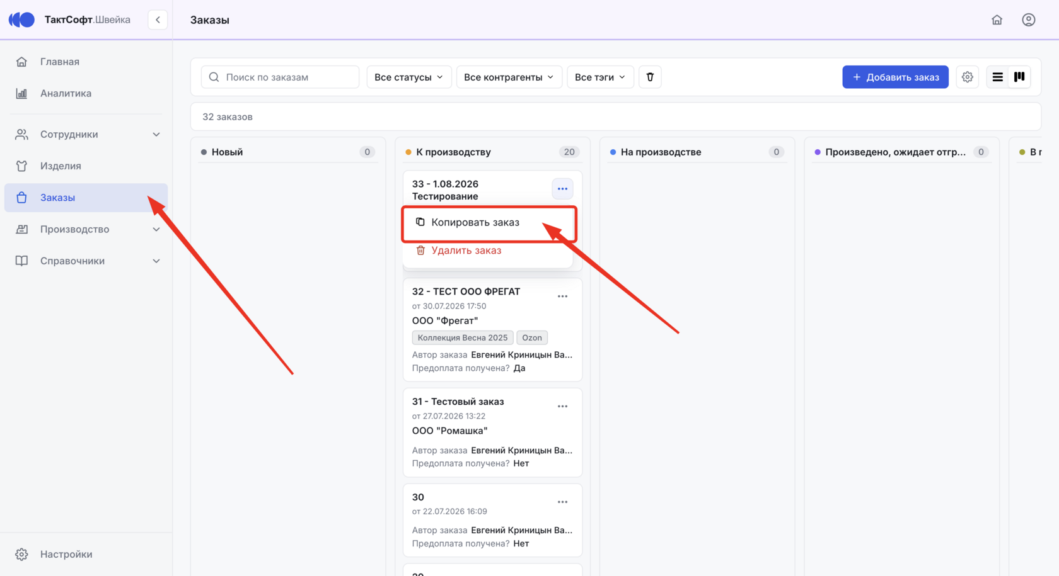1059x576 pixels.
Task: Open the user profile icon
Action: [x=1028, y=20]
